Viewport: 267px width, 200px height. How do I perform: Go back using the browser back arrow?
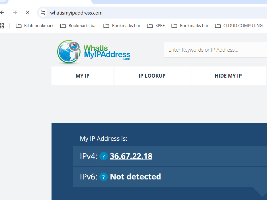coord(2,13)
